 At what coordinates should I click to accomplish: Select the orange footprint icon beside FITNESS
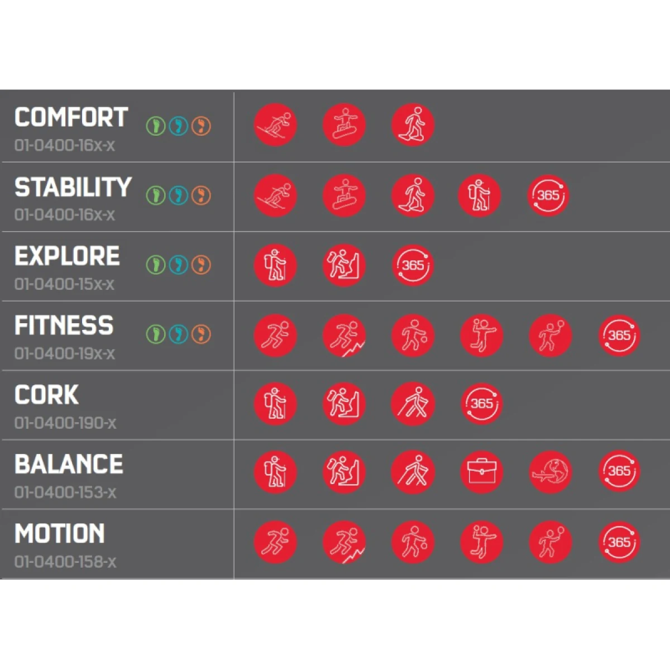[201, 334]
